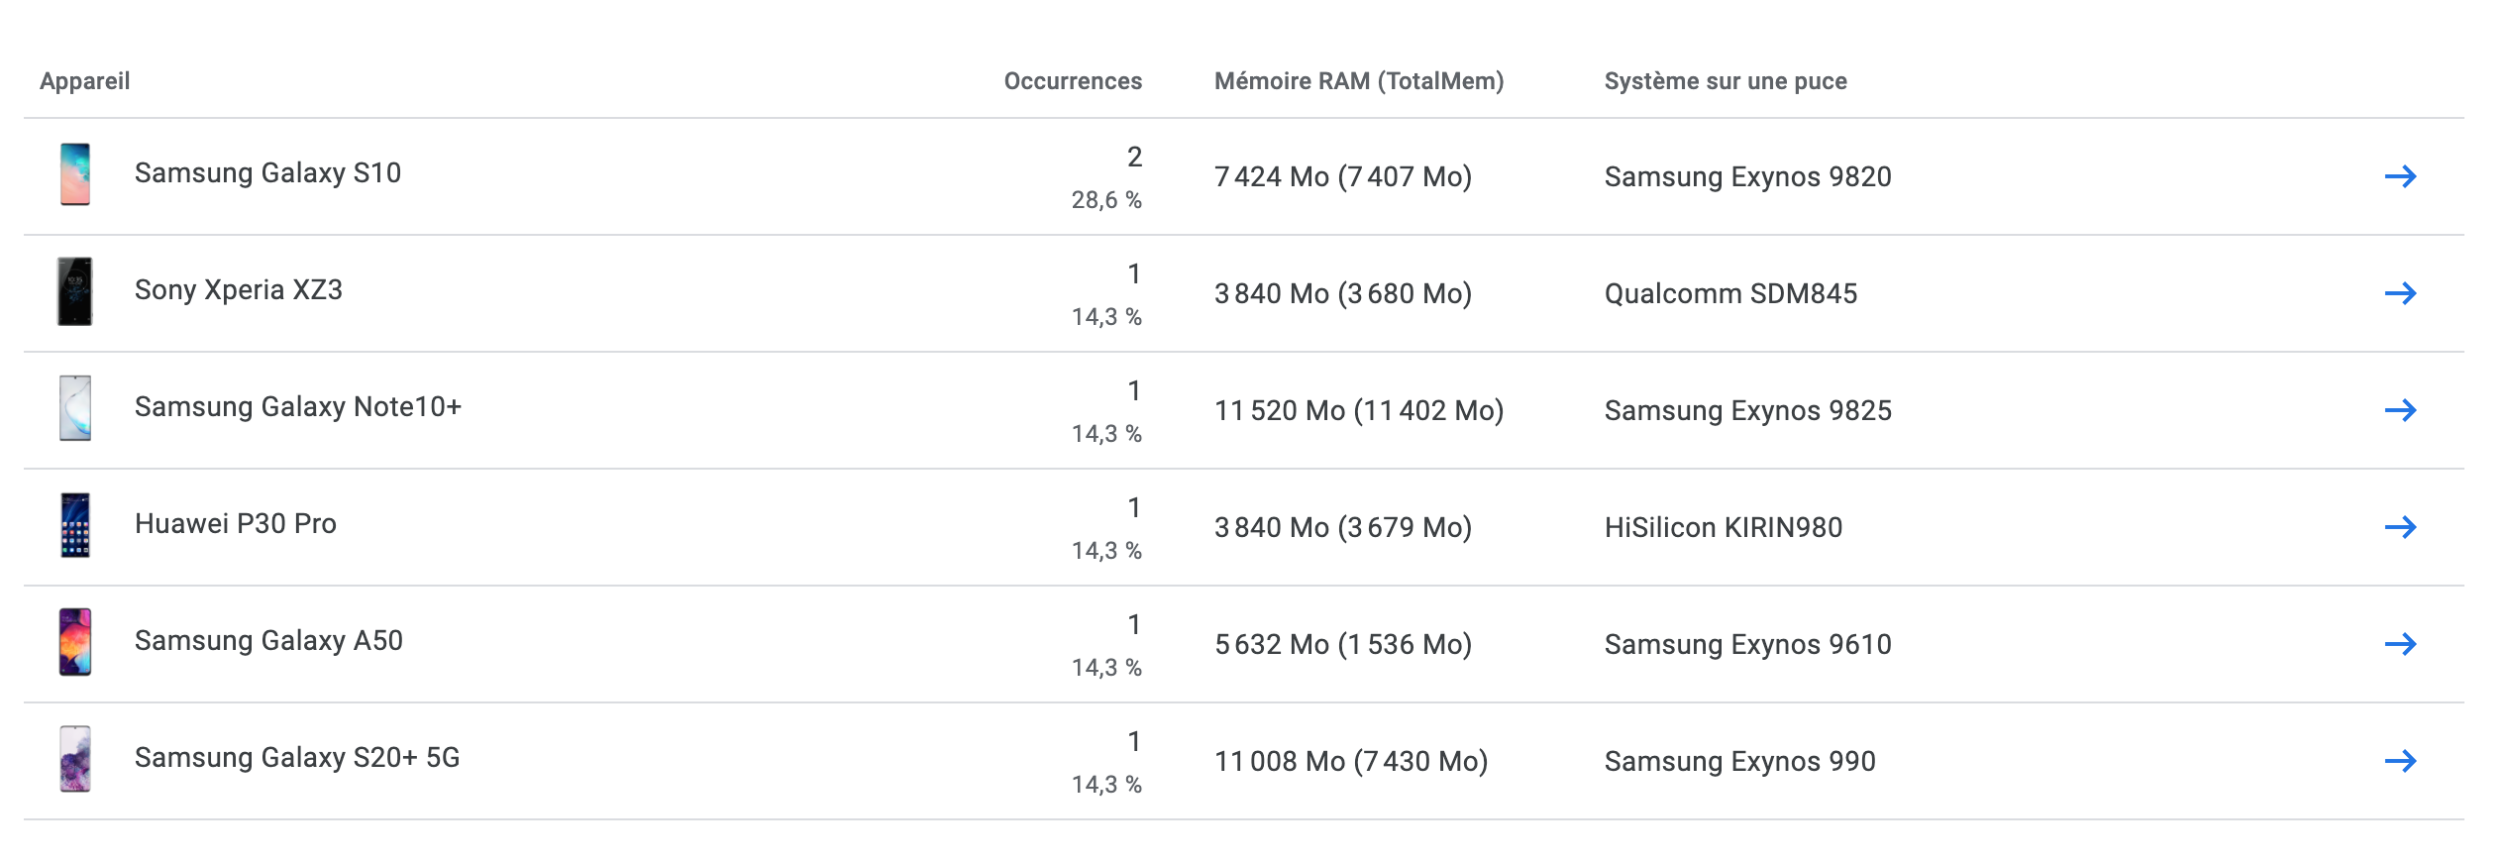Click the Galaxy A50 device thumbnail

pyautogui.click(x=75, y=642)
